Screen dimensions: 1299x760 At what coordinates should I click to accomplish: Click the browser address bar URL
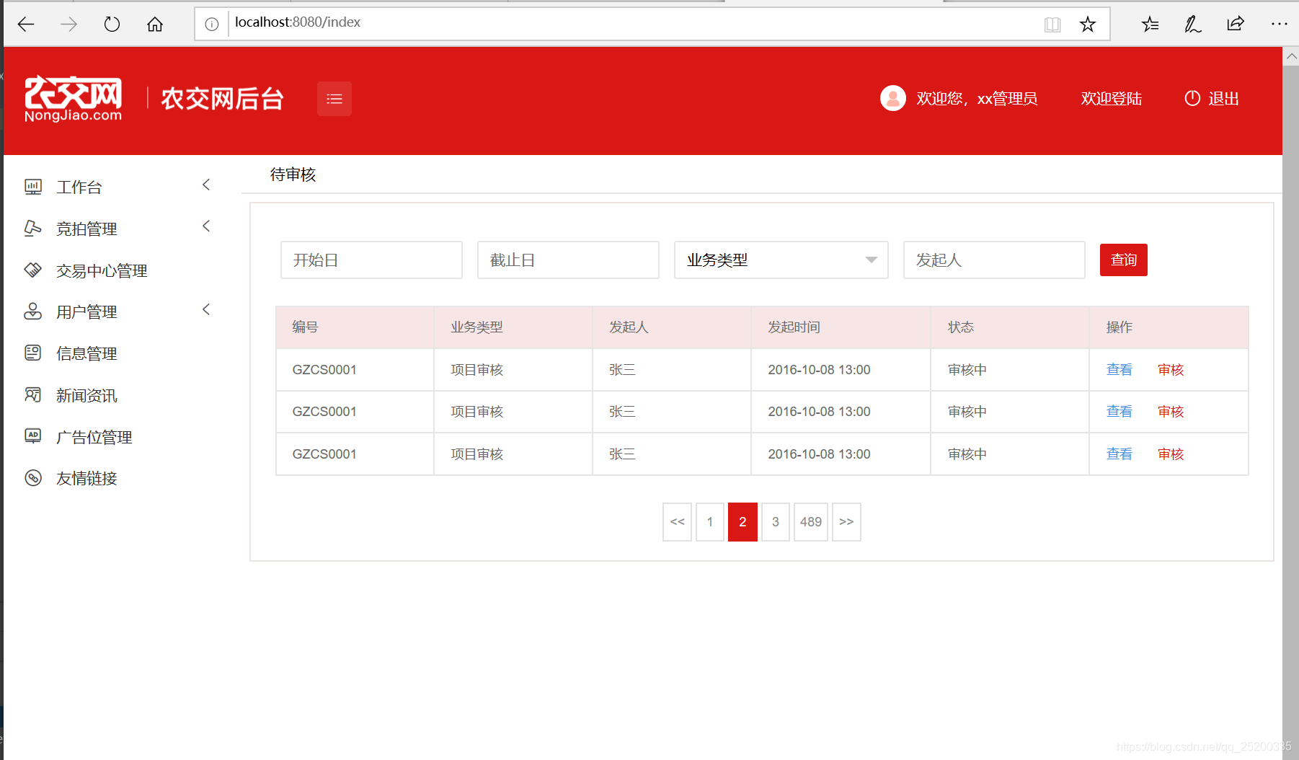tap(298, 22)
